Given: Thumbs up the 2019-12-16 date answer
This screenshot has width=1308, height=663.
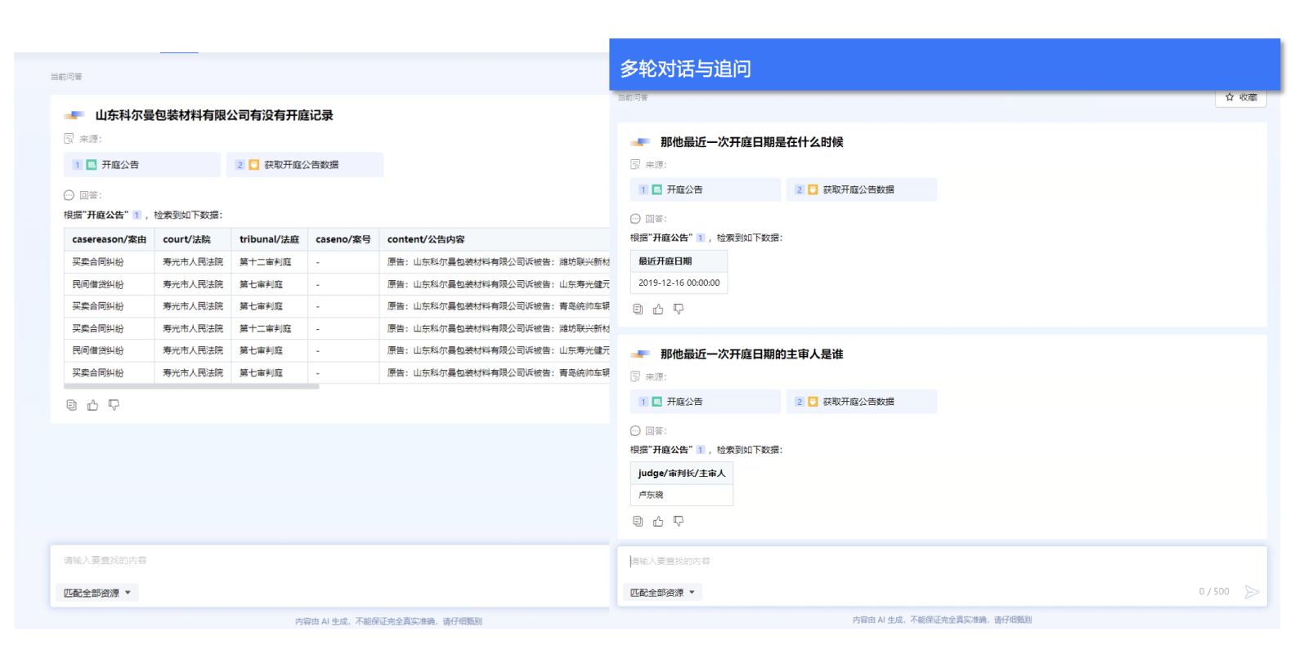Looking at the screenshot, I should click(x=658, y=309).
